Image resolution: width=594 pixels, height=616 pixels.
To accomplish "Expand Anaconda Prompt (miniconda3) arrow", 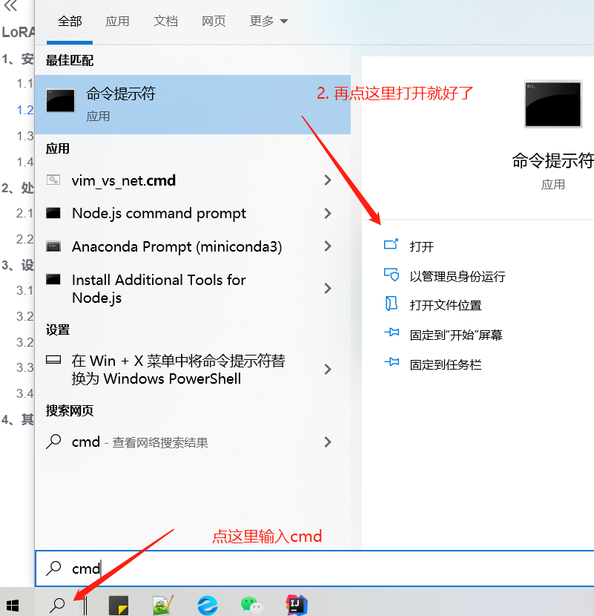I will tap(328, 246).
